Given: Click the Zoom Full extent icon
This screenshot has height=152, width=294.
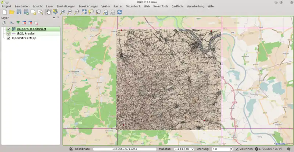Looking at the screenshot, I should pyautogui.click(x=84, y=12).
